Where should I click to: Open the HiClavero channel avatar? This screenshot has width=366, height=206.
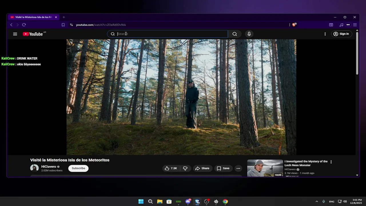pyautogui.click(x=34, y=168)
